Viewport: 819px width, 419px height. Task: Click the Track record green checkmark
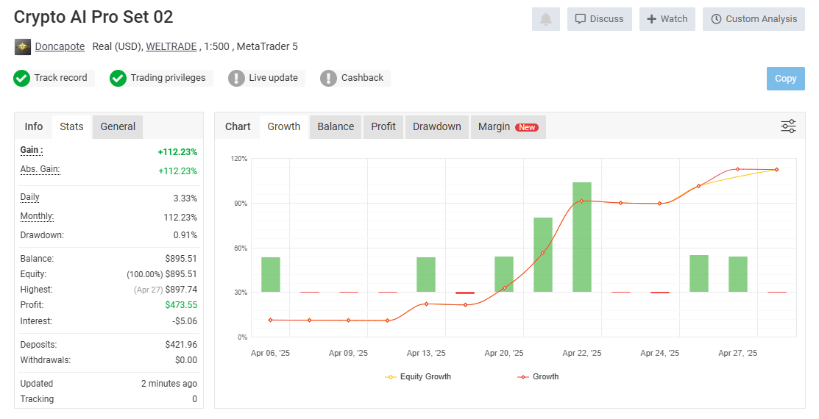[x=21, y=78]
